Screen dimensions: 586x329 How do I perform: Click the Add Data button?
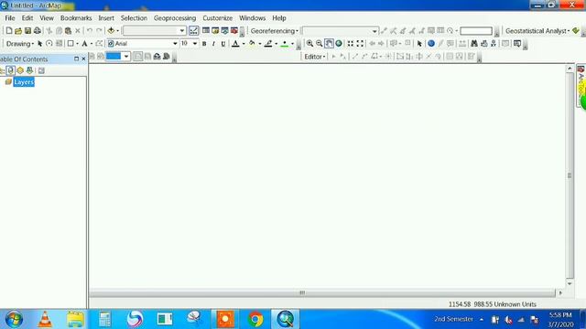(x=111, y=31)
